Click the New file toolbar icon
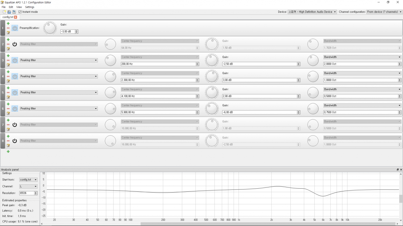 (x=4, y=12)
